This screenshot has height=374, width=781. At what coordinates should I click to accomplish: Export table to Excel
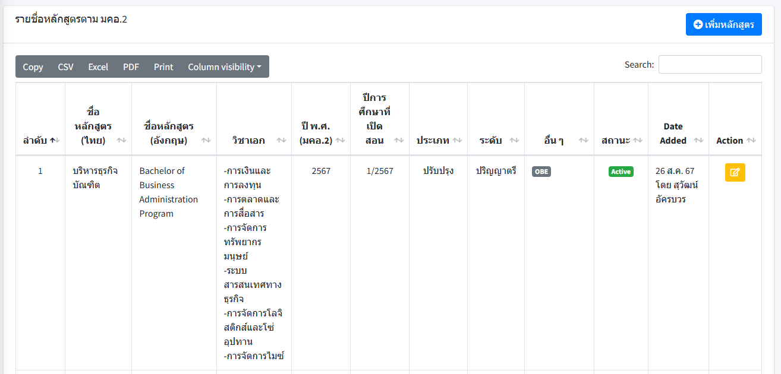98,67
